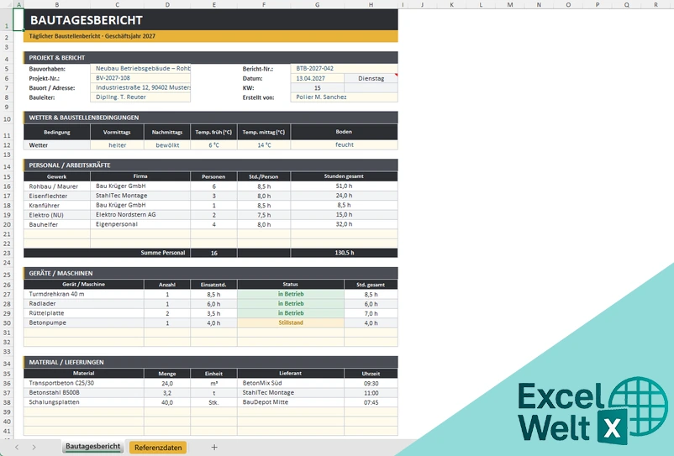Select the BauDepot Mitte supplier cell
Viewport: 674px width, 456px height.
pos(291,402)
